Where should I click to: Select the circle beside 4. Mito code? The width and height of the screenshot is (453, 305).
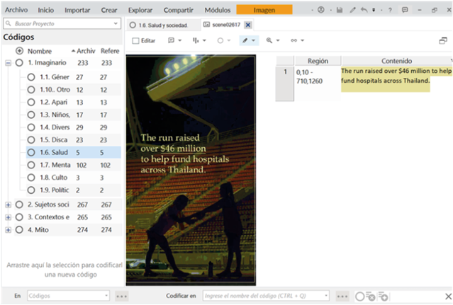pos(19,230)
